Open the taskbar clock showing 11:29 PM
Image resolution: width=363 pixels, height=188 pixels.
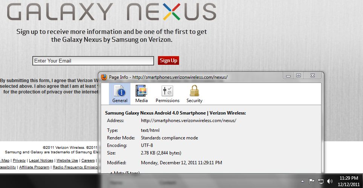348,181
